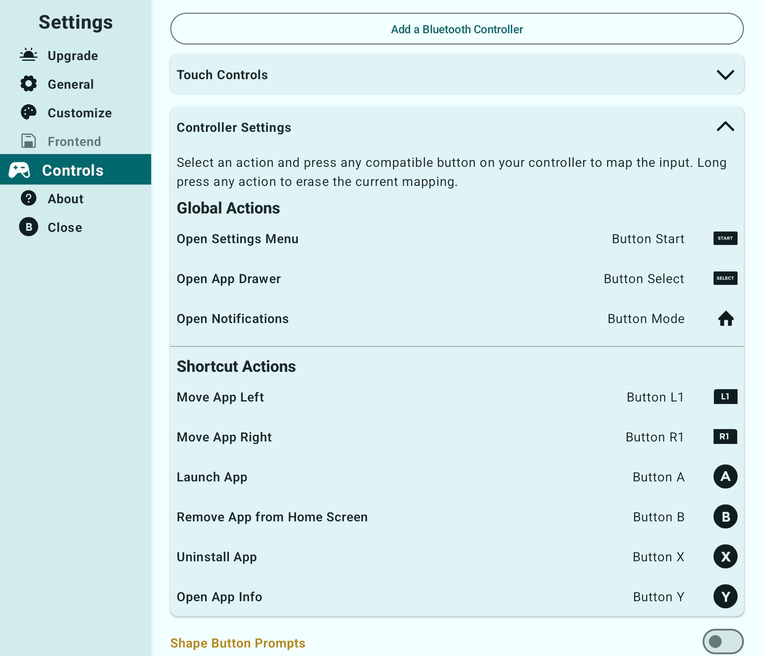
Task: Toggle the Shape Button Prompts switch
Action: point(722,642)
